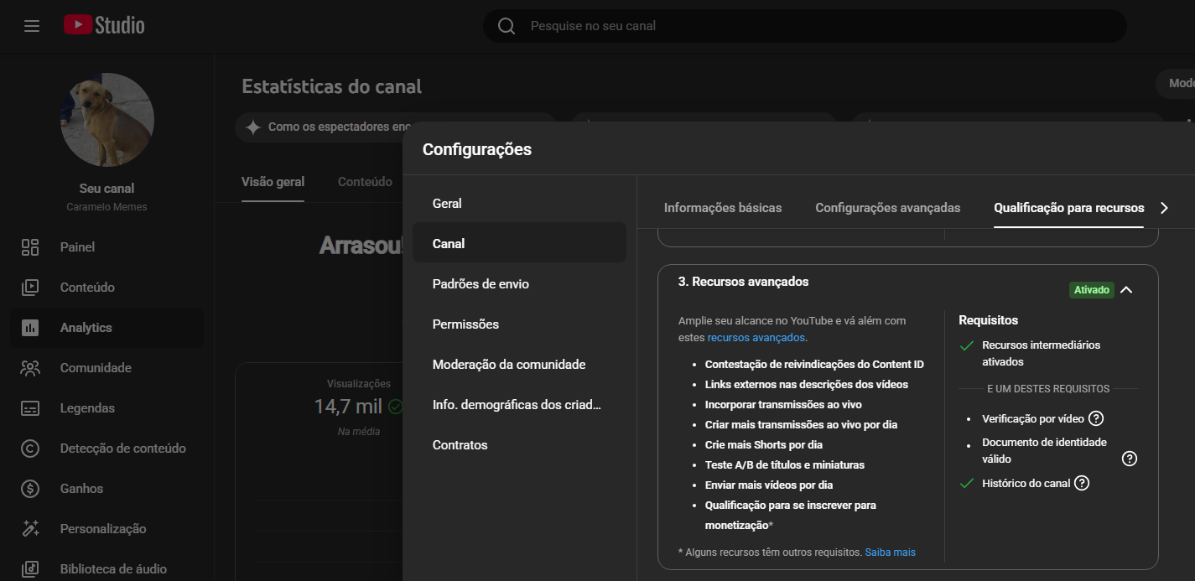Viewport: 1195px width, 581px height.
Task: Click Estatísticas do canal heading
Action: [x=332, y=86]
